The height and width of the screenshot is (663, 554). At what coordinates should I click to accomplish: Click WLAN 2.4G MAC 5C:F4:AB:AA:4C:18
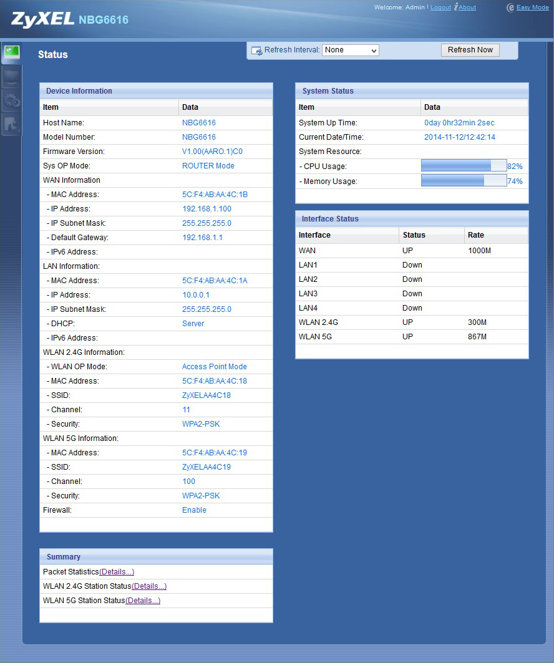tap(215, 381)
